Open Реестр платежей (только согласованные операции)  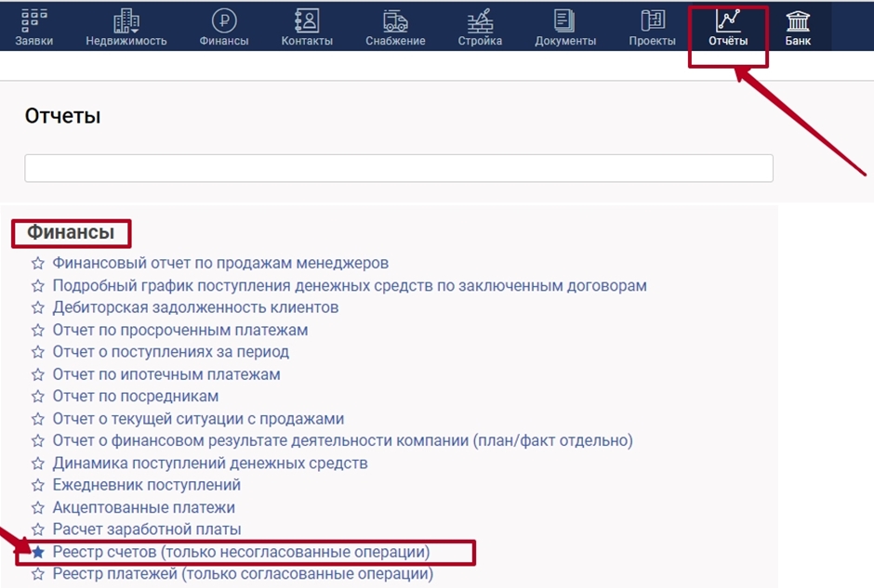coord(242,574)
